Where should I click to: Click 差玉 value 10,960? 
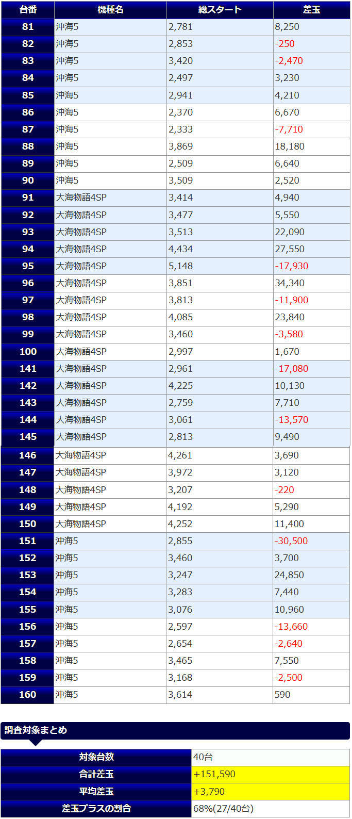click(289, 610)
